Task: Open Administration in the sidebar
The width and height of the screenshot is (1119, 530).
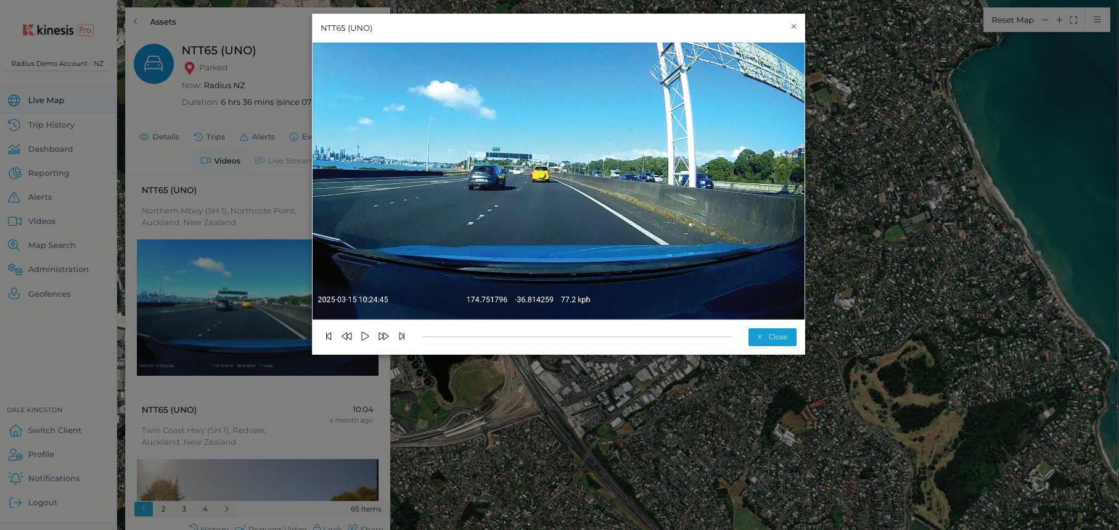Action: click(x=58, y=269)
